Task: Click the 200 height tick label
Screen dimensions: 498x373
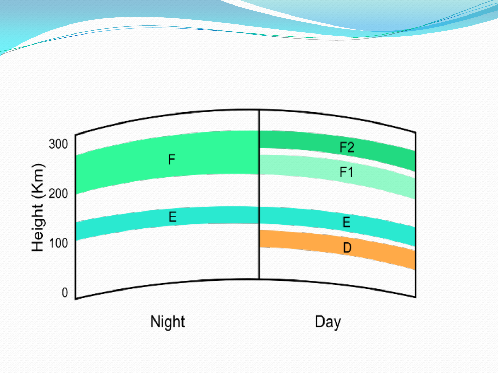Action: (x=58, y=194)
